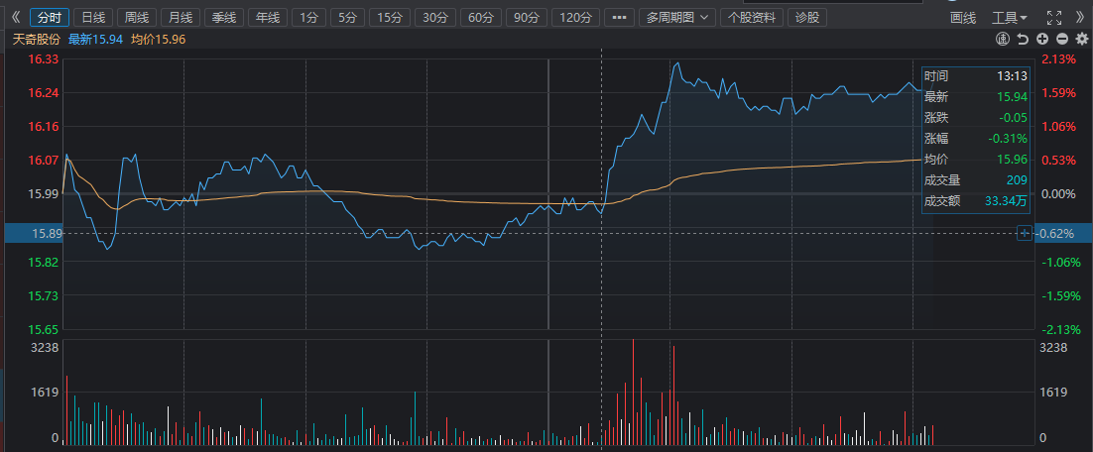Screen dimensions: 1093x452
Task: Select the 画线 drawing tool
Action: (x=963, y=18)
